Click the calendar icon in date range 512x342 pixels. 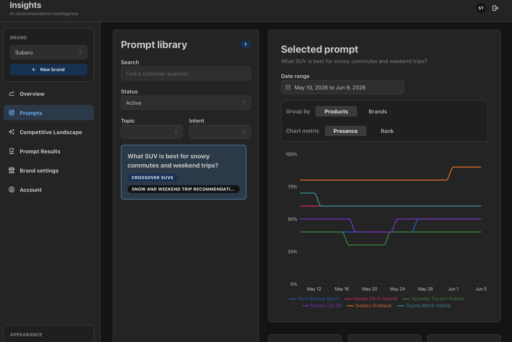point(288,87)
